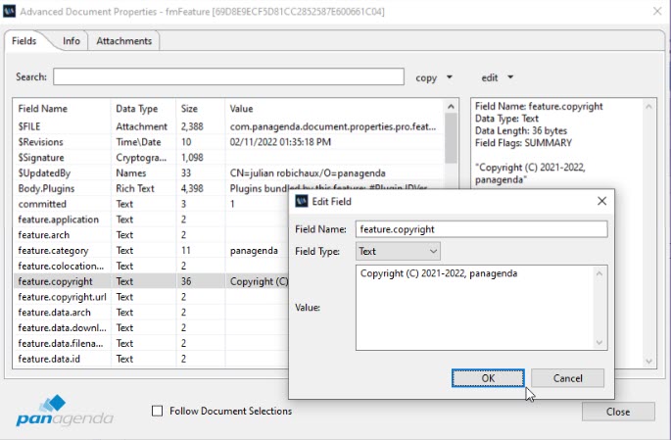Select the feature.data.id field row

(x=152, y=359)
